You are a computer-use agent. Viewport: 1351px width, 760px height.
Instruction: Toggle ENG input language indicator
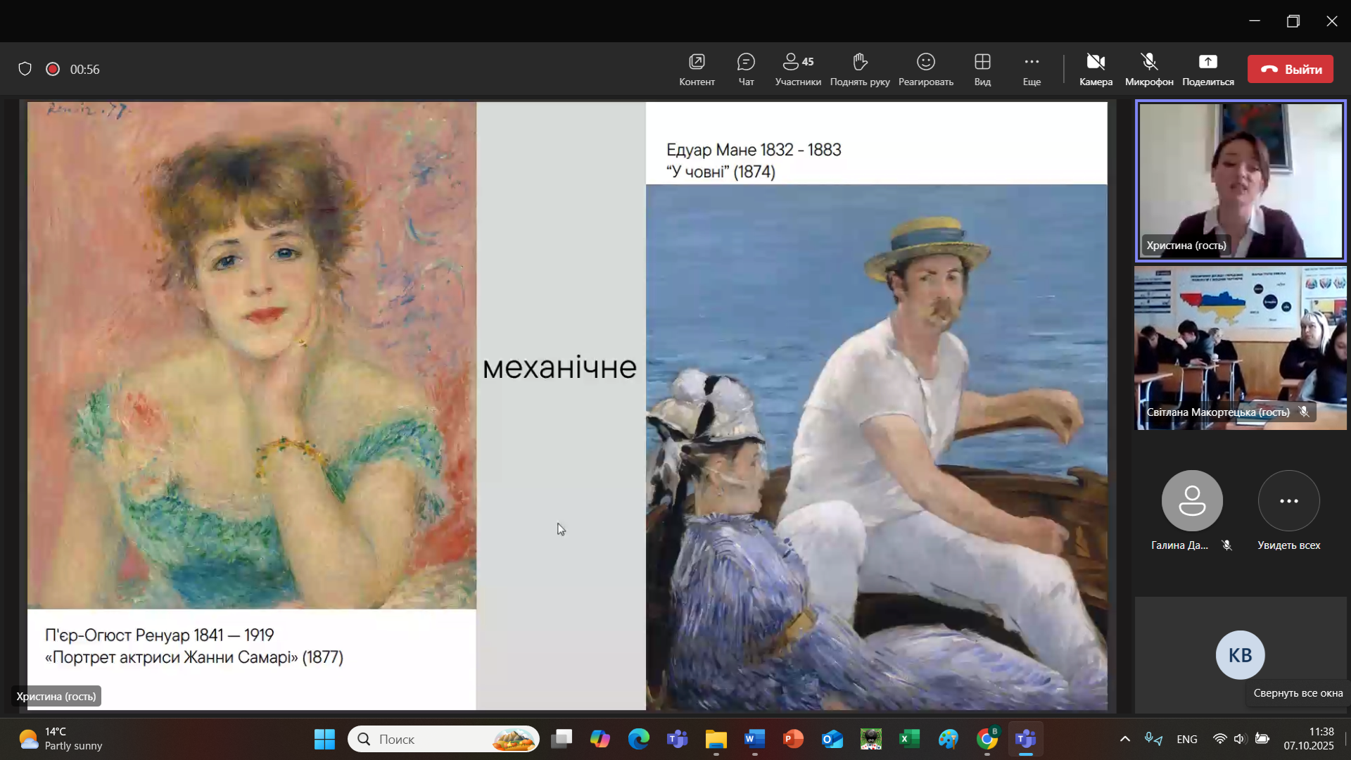coord(1186,739)
